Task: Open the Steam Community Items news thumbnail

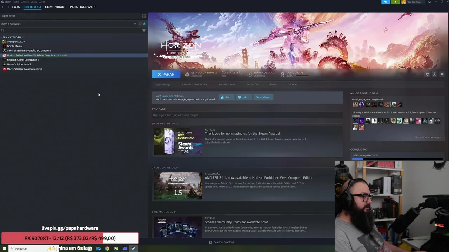Action: click(x=178, y=227)
